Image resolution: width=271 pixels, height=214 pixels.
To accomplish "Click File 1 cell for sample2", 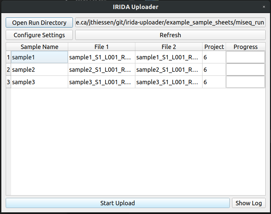I will pos(101,69).
